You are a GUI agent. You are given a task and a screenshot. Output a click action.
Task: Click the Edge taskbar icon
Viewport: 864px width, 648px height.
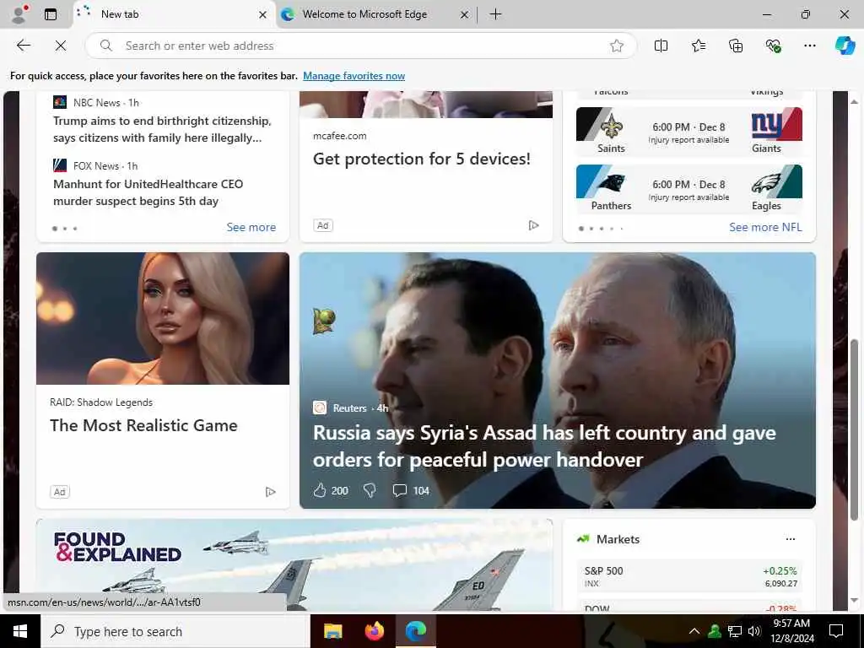point(415,631)
